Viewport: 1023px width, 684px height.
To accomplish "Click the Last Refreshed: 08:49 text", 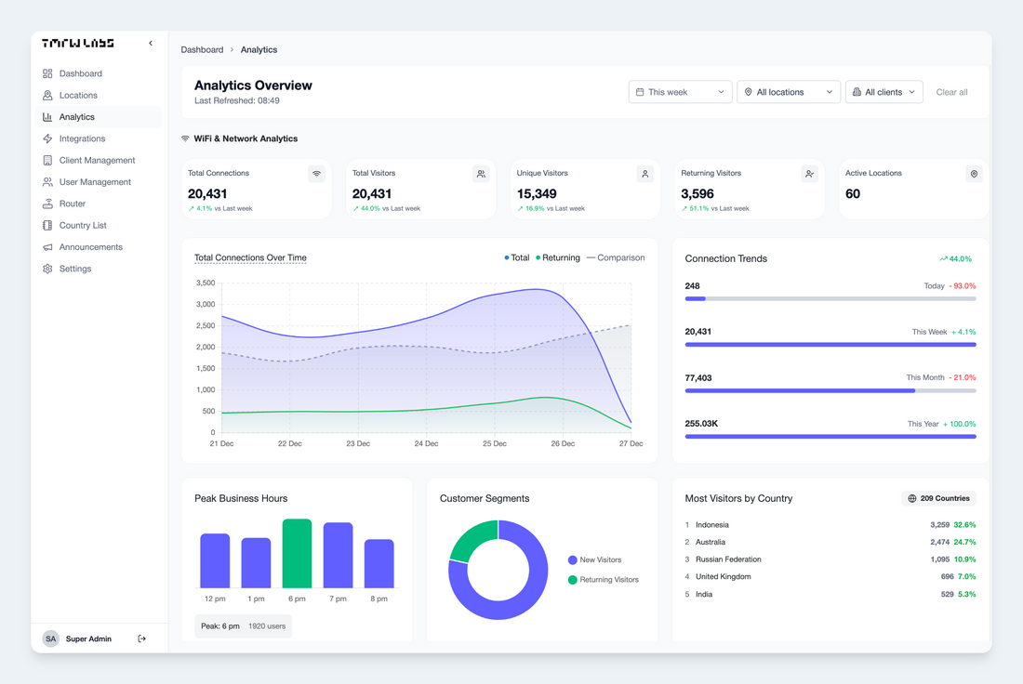I will point(237,100).
